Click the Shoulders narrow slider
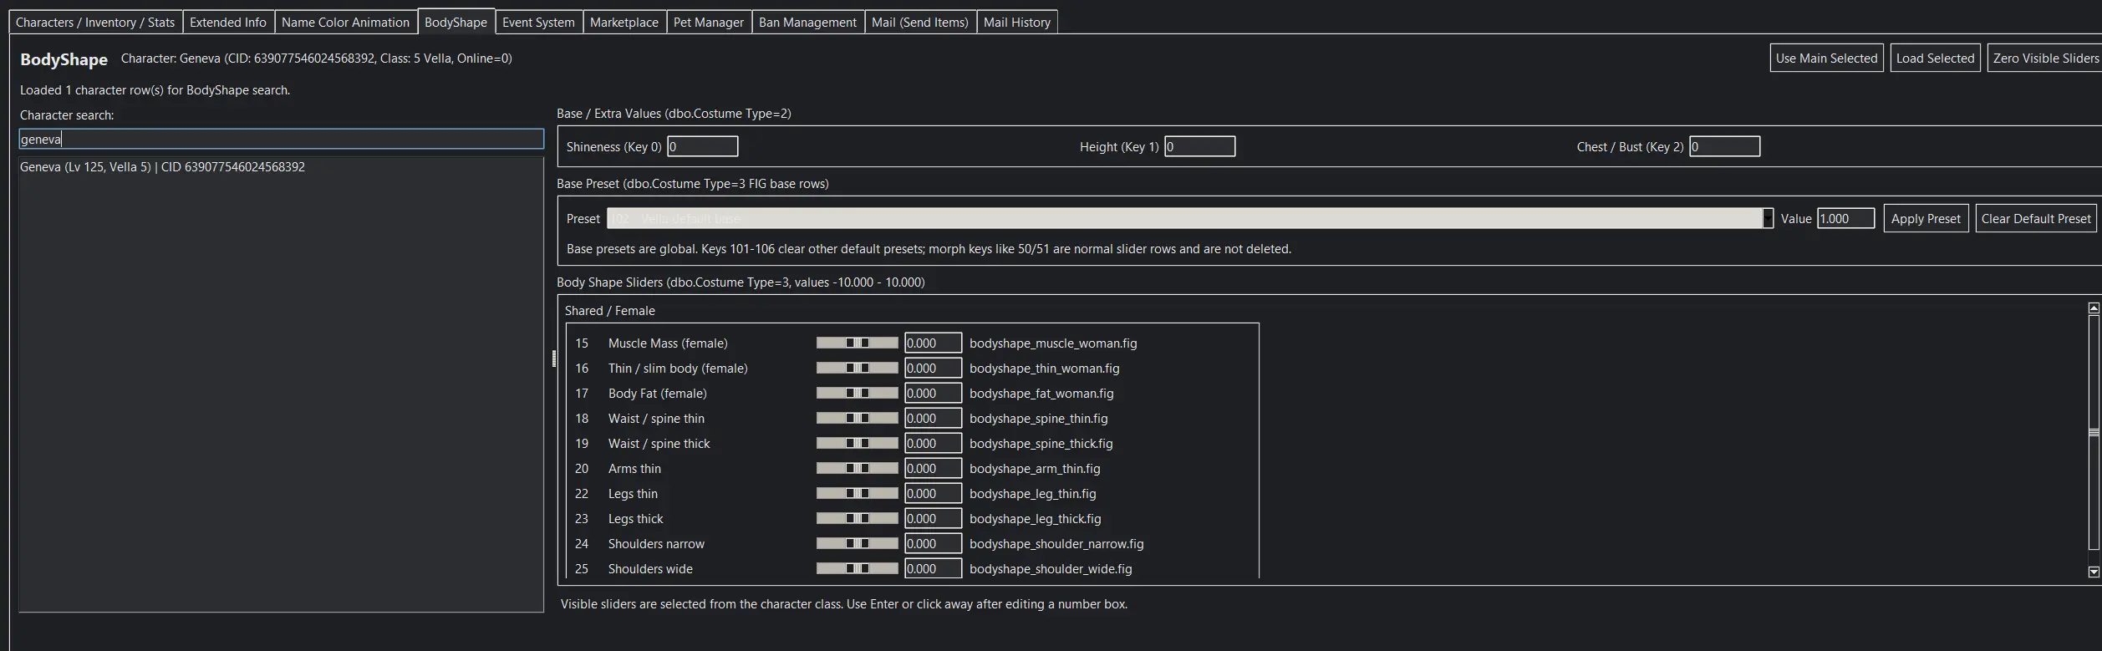The width and height of the screenshot is (2102, 651). point(857,543)
